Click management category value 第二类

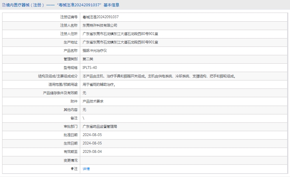click(x=88, y=59)
